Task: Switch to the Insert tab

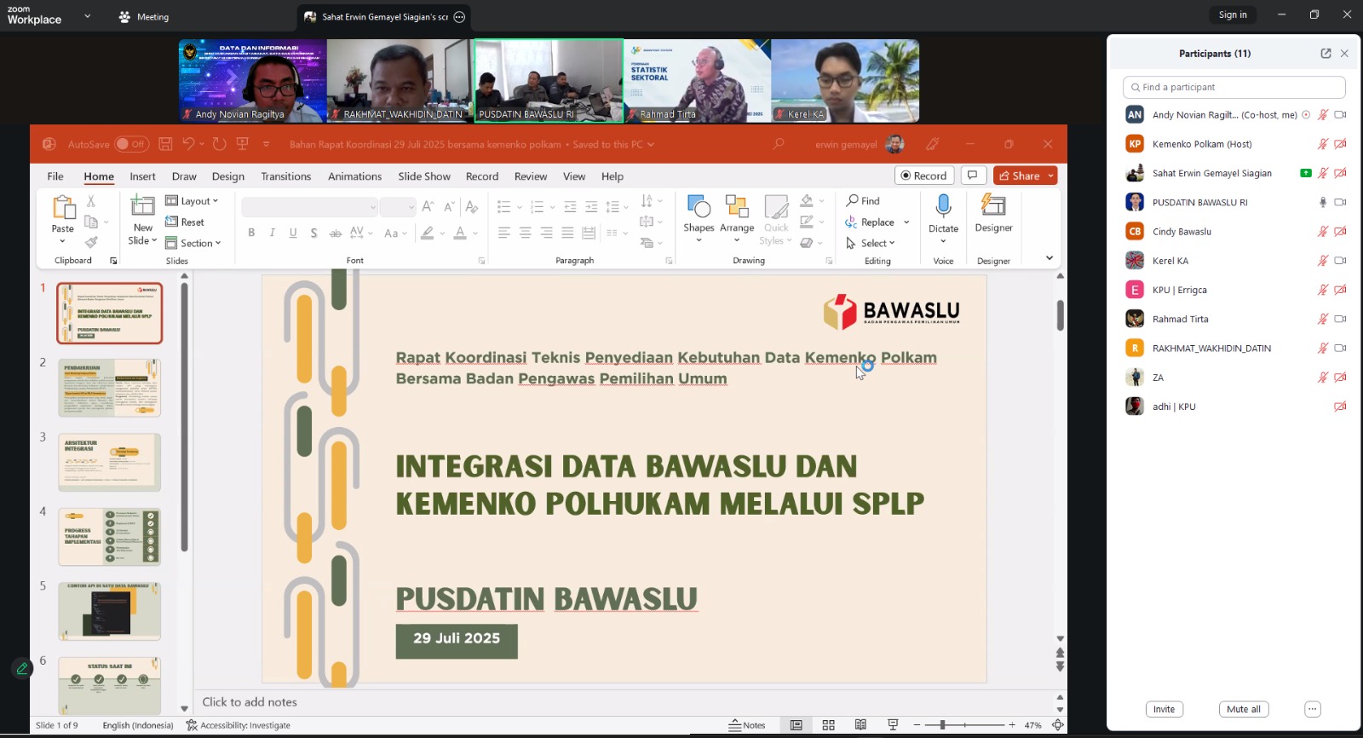Action: click(142, 176)
